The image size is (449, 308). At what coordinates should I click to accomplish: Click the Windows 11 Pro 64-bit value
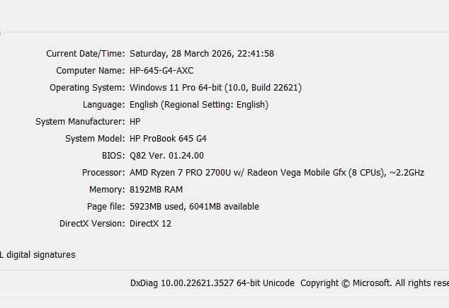click(x=216, y=88)
